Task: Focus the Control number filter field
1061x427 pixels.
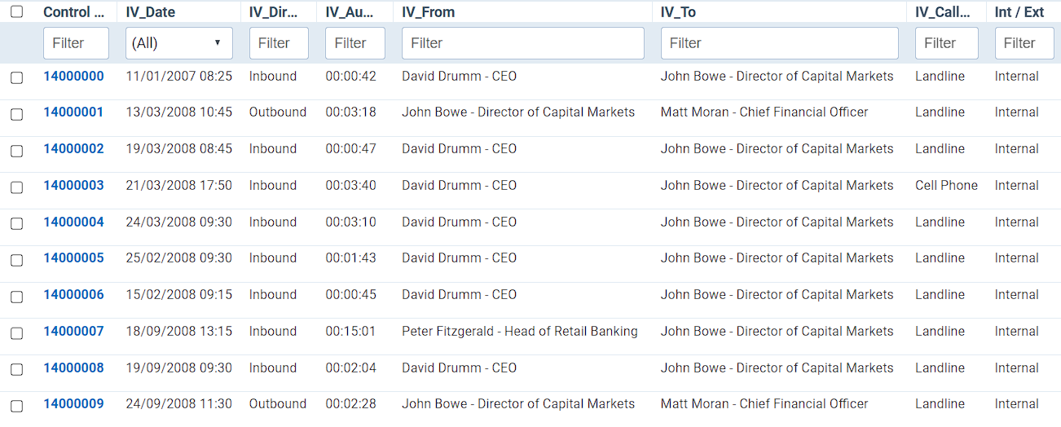Action: pos(76,43)
